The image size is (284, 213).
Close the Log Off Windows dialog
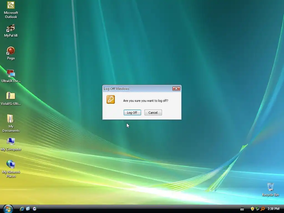pos(176,88)
